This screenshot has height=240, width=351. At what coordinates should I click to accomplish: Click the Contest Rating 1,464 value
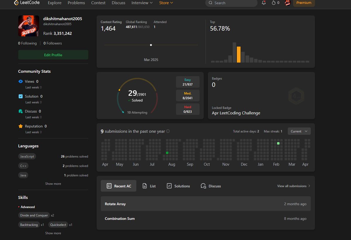108,28
